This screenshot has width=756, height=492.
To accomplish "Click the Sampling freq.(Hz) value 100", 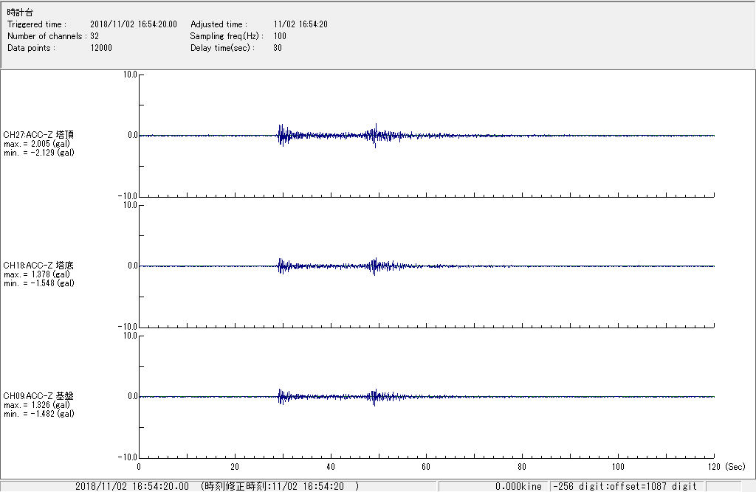I will pyautogui.click(x=280, y=36).
